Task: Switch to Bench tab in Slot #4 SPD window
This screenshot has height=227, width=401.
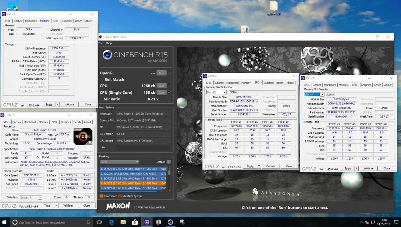Action: pos(378,85)
